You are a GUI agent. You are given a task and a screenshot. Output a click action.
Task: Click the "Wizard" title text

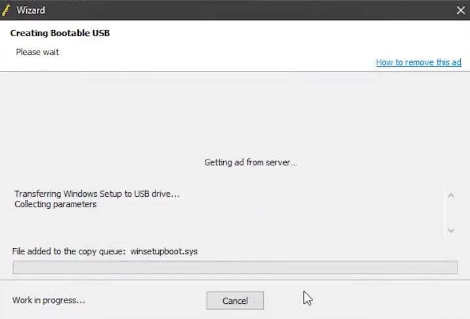[31, 11]
